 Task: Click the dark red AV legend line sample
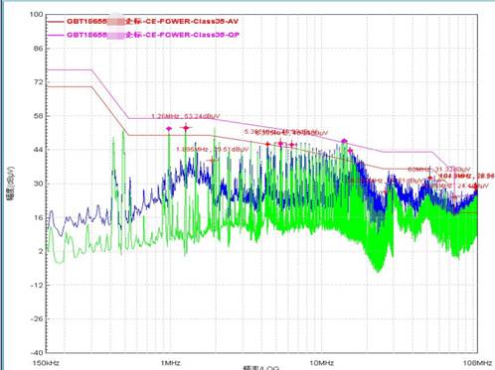pos(56,22)
